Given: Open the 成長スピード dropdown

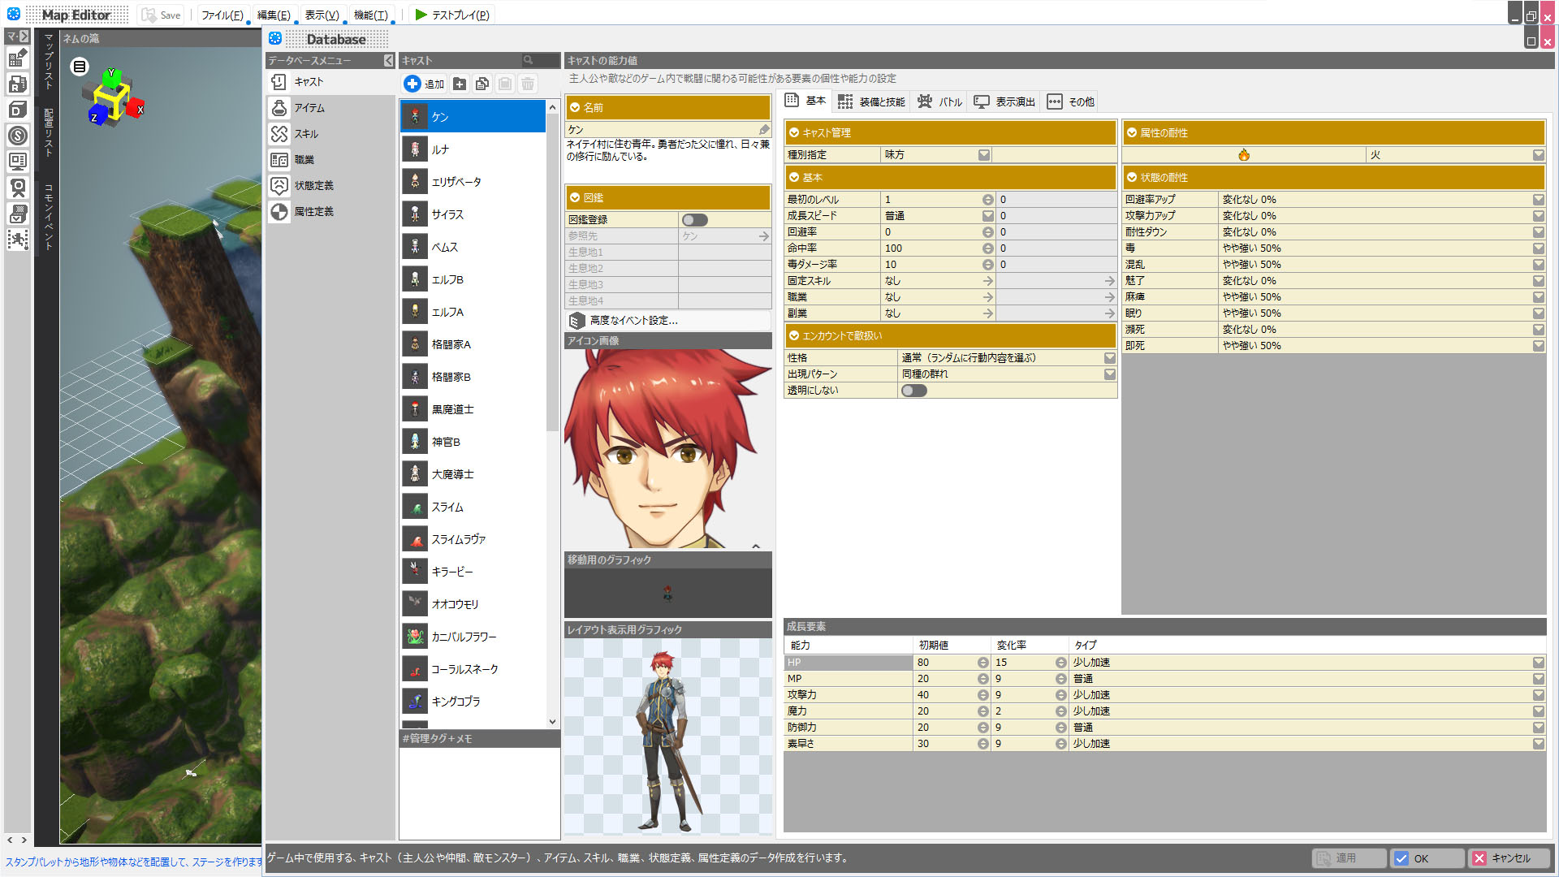Looking at the screenshot, I should pyautogui.click(x=987, y=216).
